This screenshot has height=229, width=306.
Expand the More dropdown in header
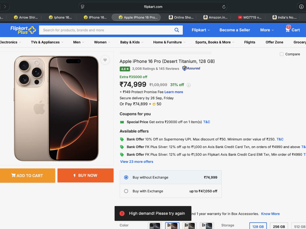tap(267, 30)
